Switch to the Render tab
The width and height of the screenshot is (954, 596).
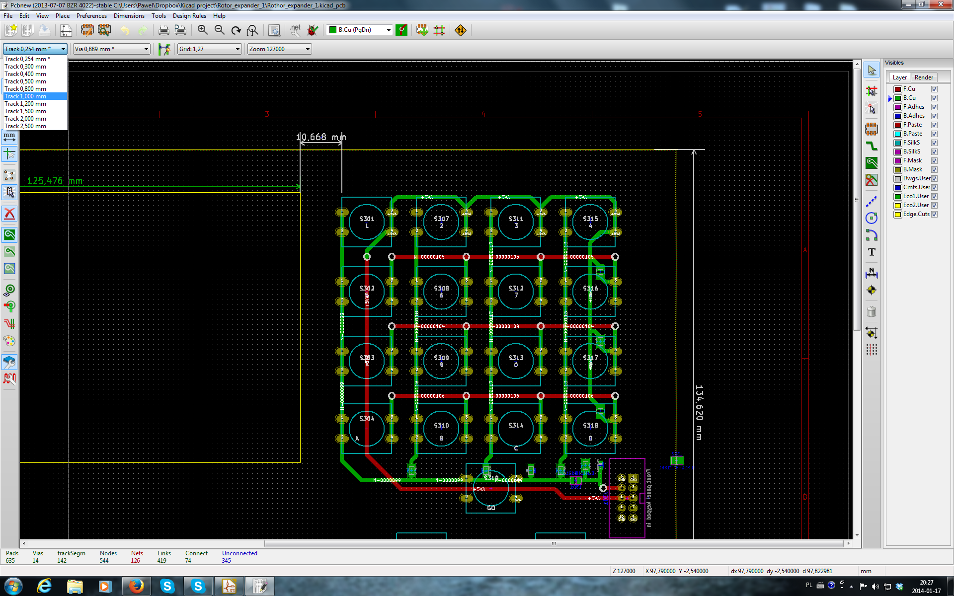point(924,77)
